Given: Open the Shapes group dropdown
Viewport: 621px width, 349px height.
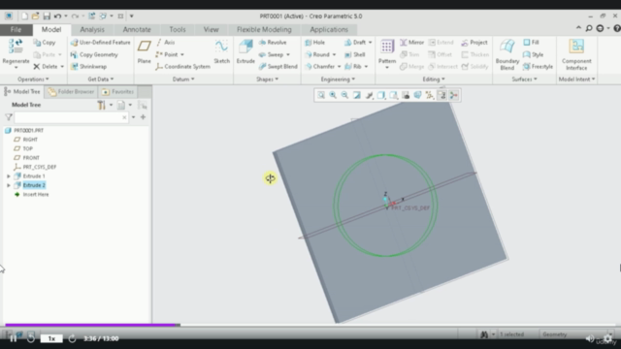Looking at the screenshot, I should click(x=267, y=79).
